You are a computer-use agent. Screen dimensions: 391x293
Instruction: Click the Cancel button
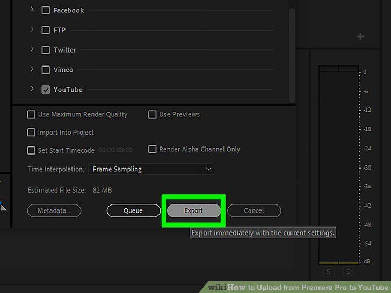point(254,210)
